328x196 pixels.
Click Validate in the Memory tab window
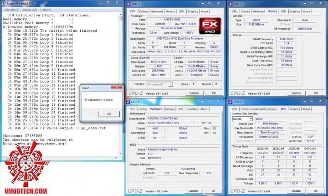(x=296, y=93)
